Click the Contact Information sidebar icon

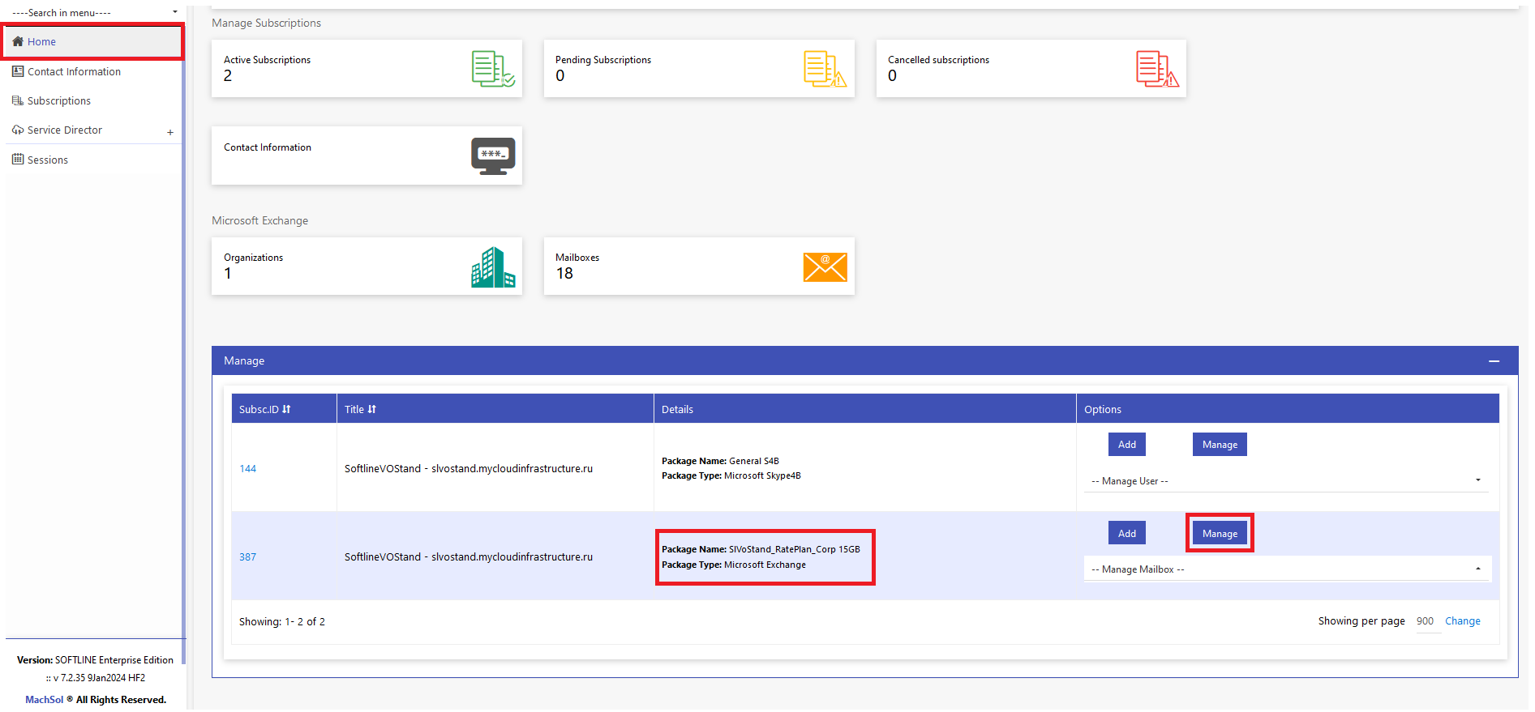point(18,71)
